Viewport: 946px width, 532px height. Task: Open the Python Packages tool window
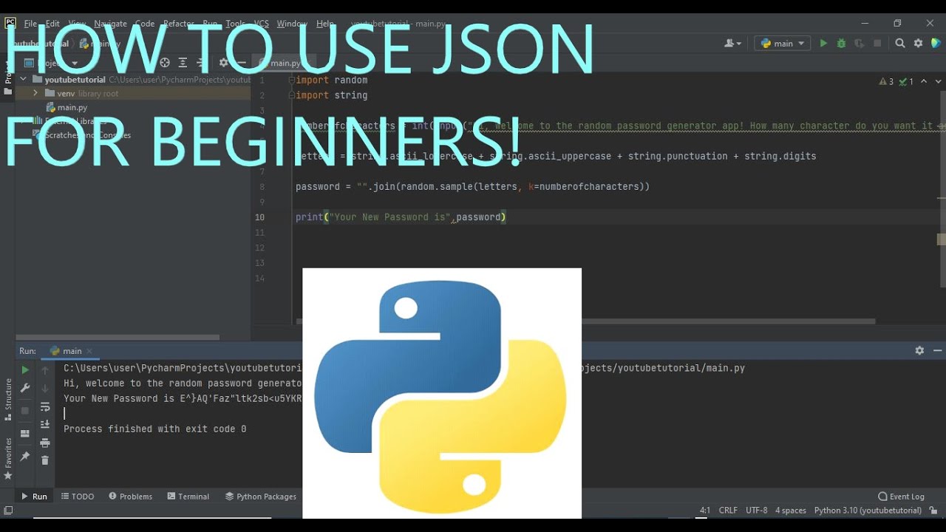pos(261,497)
